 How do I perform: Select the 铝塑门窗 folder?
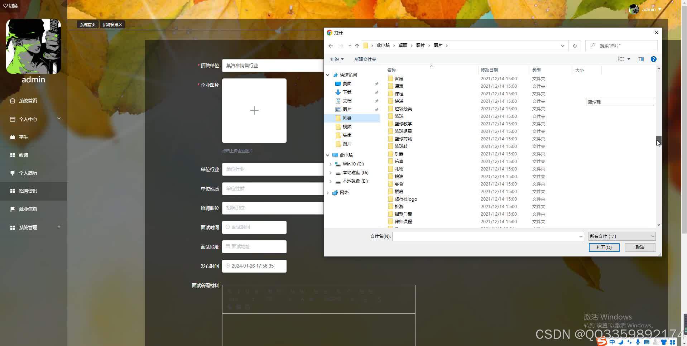[403, 214]
